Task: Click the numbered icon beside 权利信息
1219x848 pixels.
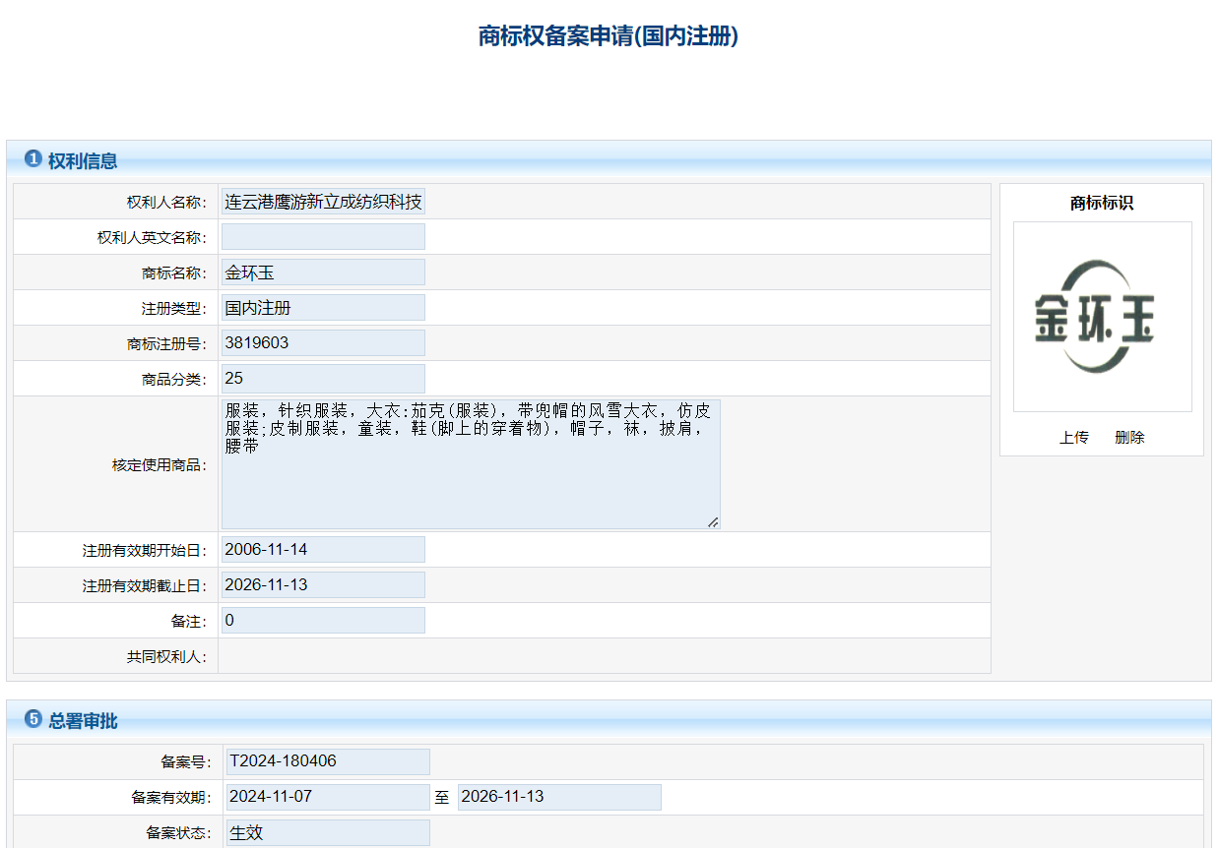Action: [x=33, y=159]
